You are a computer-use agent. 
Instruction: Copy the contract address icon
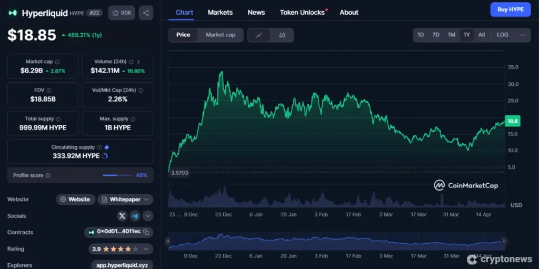tap(146, 232)
